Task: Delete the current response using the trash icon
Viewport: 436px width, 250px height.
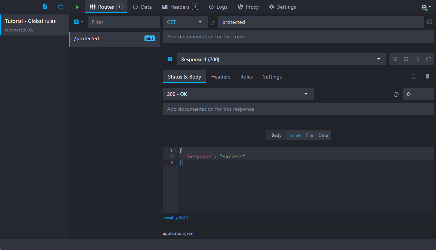Action: pyautogui.click(x=427, y=76)
